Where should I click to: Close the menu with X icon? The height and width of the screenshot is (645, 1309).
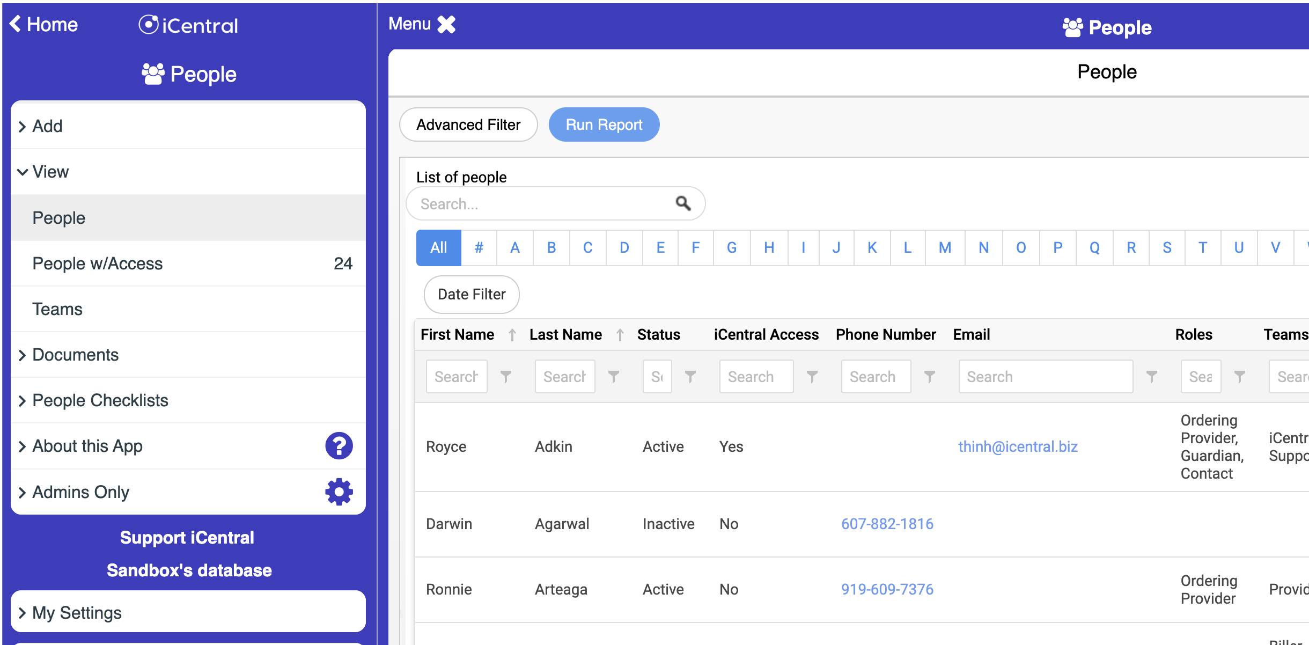446,24
